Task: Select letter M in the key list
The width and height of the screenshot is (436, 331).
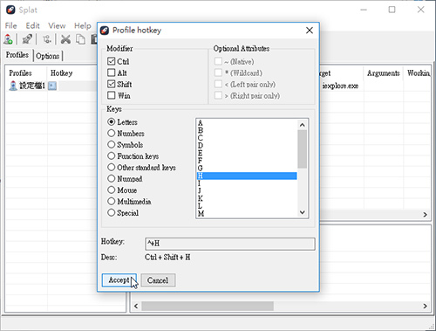Action: tap(247, 213)
